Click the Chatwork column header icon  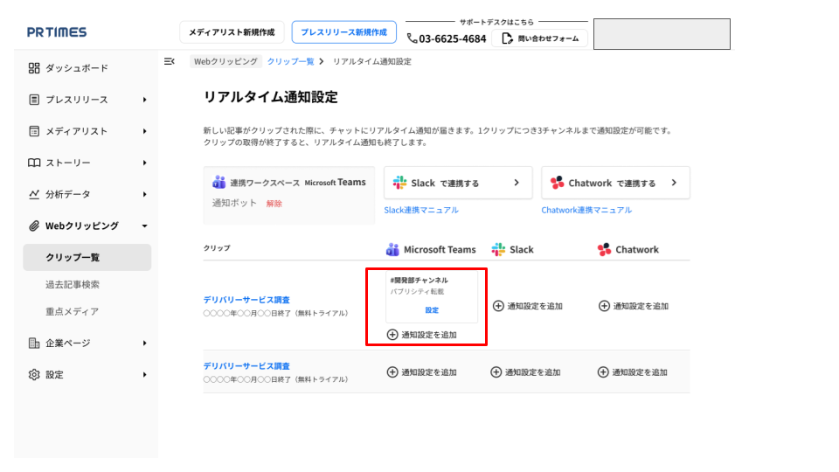(x=604, y=249)
